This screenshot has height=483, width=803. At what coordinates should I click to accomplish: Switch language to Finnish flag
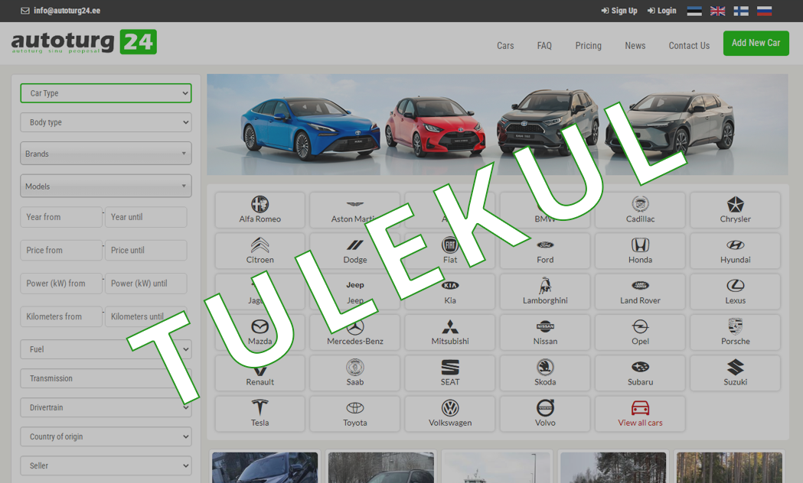pyautogui.click(x=740, y=11)
